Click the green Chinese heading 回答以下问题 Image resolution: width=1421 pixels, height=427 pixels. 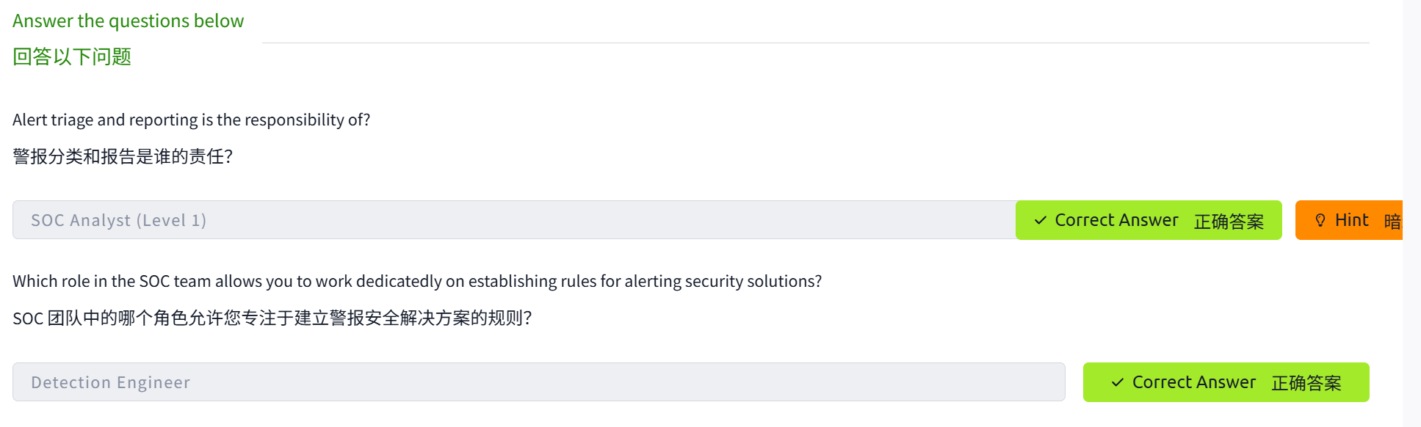coord(72,56)
